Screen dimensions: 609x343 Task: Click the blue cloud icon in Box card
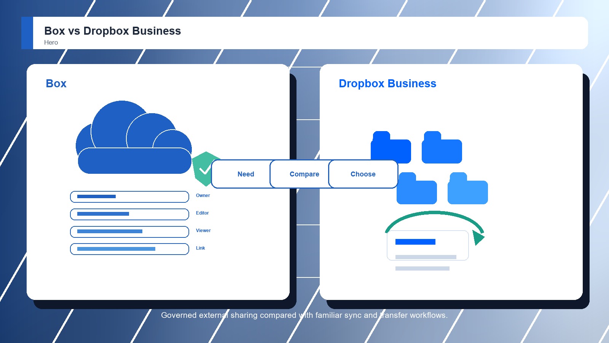click(x=134, y=137)
